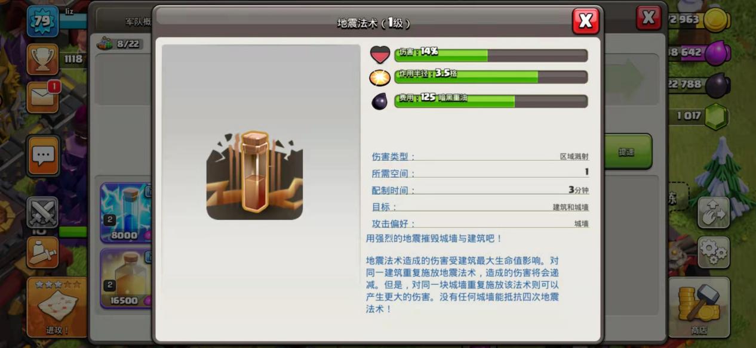The height and width of the screenshot is (348, 756).
Task: Click the gold coin resource icon
Action: click(x=717, y=20)
